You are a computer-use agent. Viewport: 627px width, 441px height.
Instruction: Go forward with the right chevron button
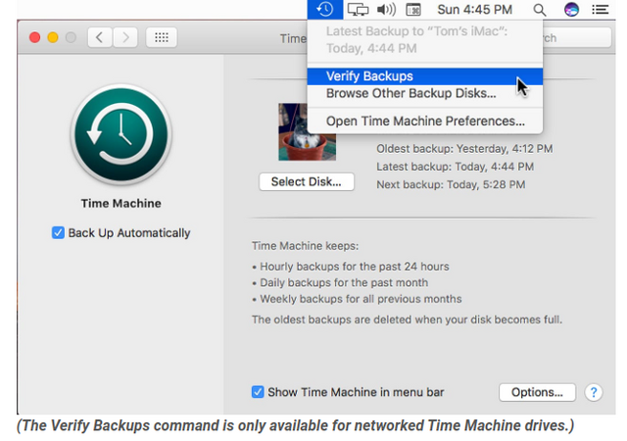[x=125, y=37]
